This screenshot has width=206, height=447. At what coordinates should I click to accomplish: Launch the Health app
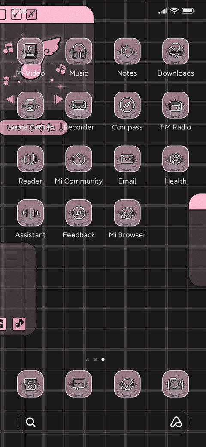click(176, 159)
